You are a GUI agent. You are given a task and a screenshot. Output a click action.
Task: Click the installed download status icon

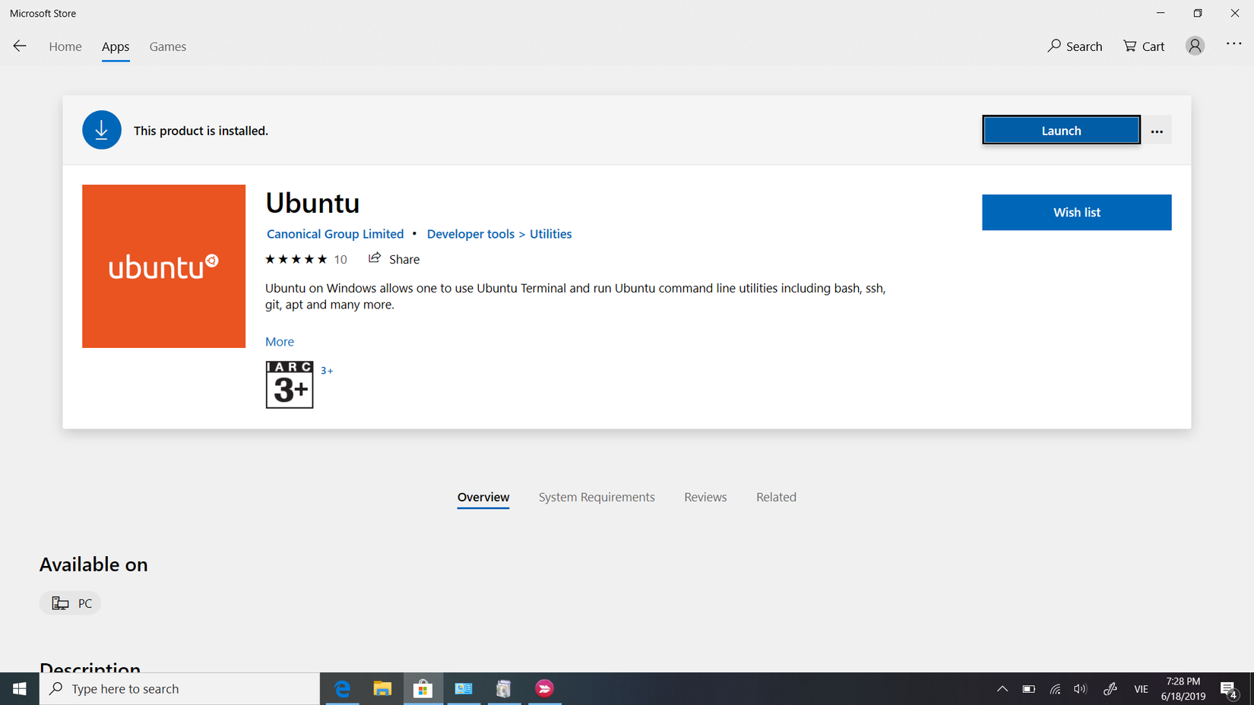(102, 130)
